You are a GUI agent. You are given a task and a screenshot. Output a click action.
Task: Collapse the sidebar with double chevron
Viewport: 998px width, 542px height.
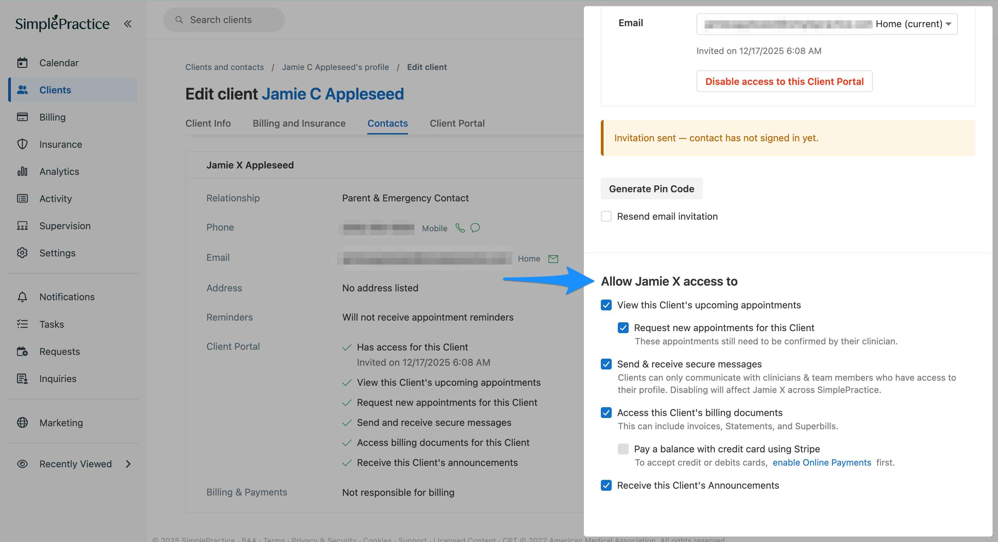pos(127,24)
